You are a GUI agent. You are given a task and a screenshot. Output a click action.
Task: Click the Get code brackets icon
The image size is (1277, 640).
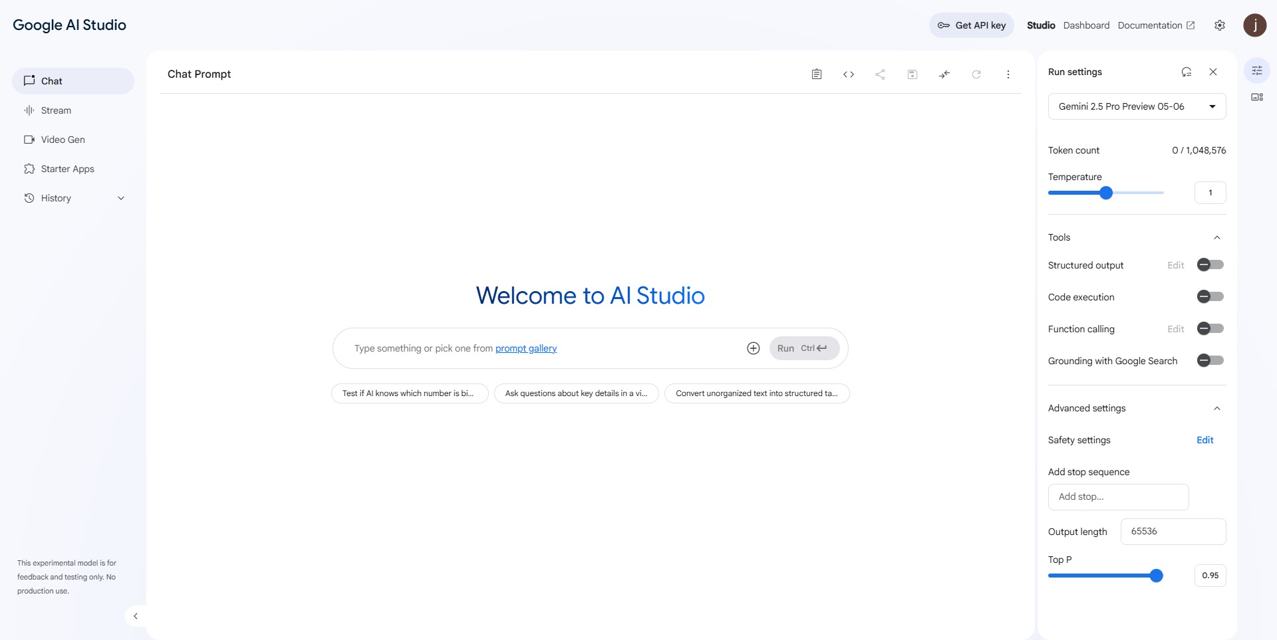coord(848,74)
